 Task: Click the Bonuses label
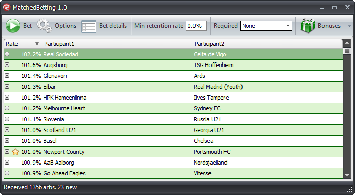click(x=329, y=26)
